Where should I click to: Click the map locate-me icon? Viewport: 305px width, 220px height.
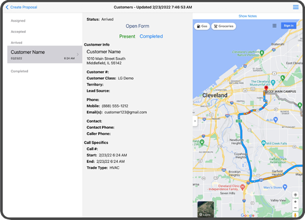(295, 195)
